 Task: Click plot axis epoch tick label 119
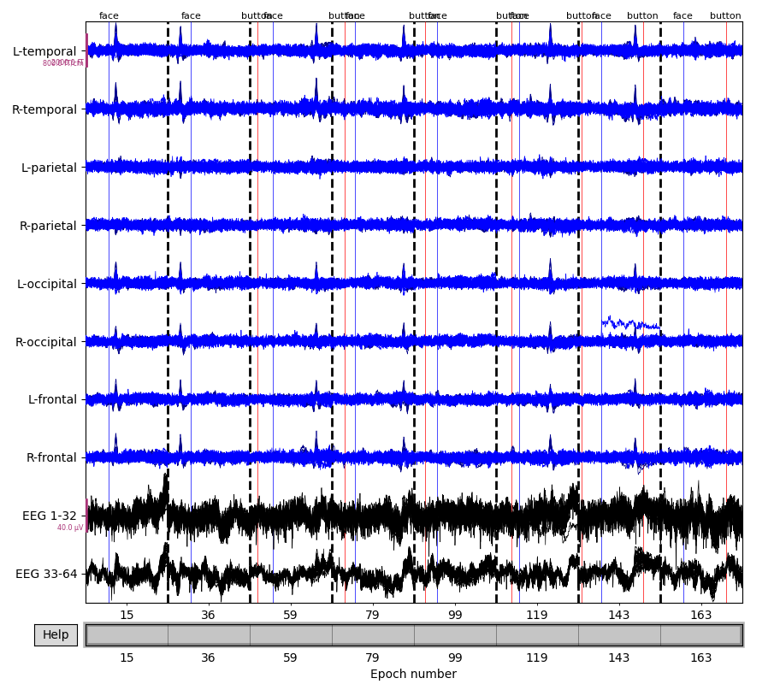[x=537, y=615]
